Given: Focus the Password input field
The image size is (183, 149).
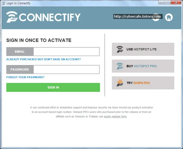Looking at the screenshot, I should pos(66,70).
